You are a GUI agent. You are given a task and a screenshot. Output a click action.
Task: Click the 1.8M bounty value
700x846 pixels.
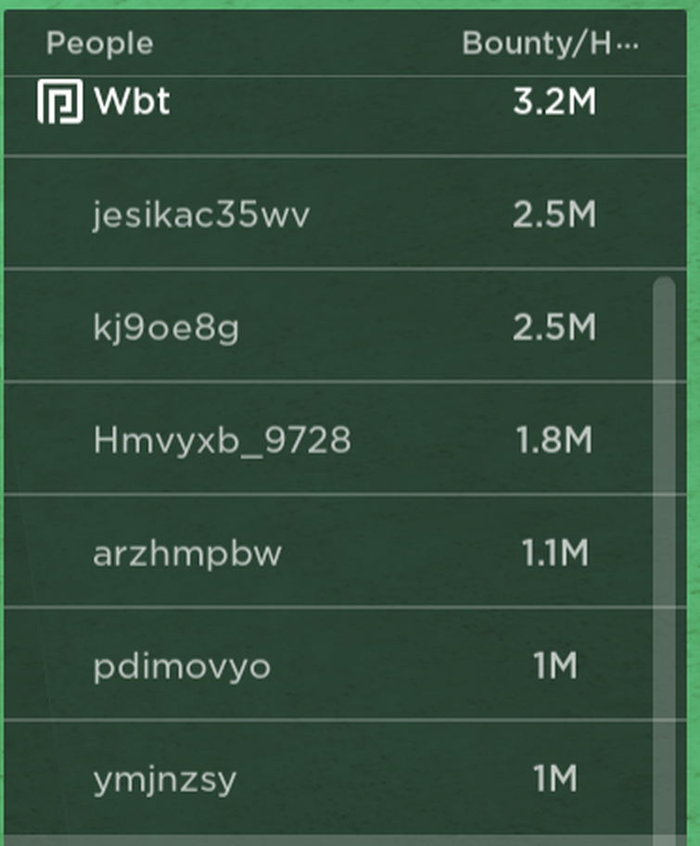tap(554, 440)
